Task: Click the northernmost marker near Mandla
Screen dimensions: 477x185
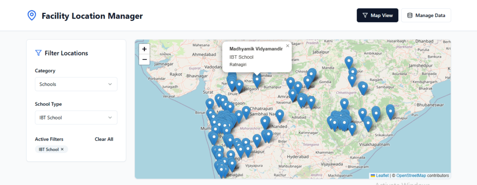Action: (x=348, y=62)
